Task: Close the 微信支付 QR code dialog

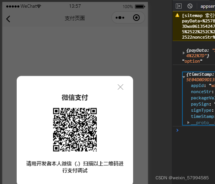Action: coord(120,87)
